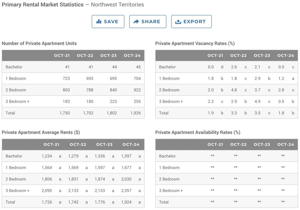Click OCT-23 header in Availability Rates table
Viewport: 300px width, 210px height.
tap(262, 144)
